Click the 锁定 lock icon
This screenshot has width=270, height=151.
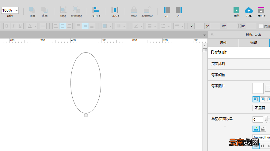click(x=134, y=10)
